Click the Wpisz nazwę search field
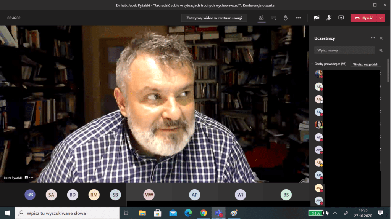 pyautogui.click(x=344, y=50)
